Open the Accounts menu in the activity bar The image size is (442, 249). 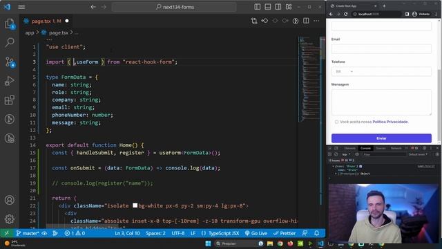coord(10,200)
